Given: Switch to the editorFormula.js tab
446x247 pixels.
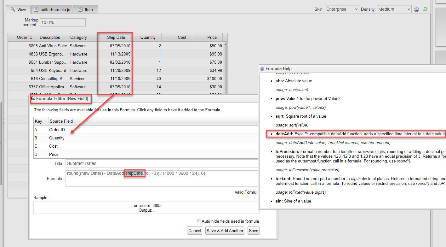Looking at the screenshot, I should coord(52,9).
